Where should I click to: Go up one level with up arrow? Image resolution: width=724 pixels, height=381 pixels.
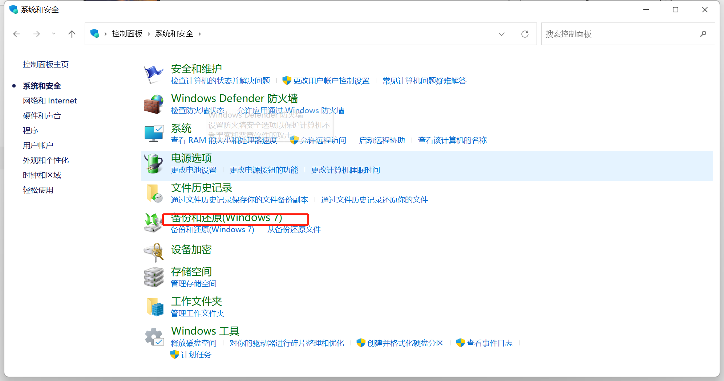72,34
